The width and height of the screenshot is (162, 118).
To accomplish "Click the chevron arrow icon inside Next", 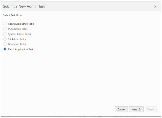I will [140, 109].
